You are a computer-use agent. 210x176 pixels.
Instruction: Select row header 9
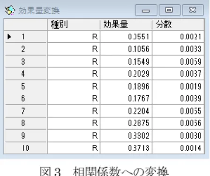pyautogui.click(x=26, y=136)
